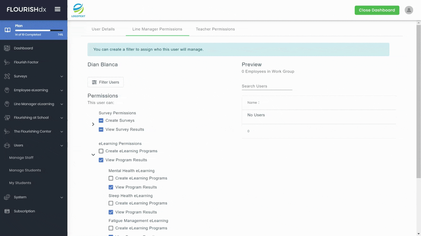Expand the Surveys menu chevron

point(62,76)
